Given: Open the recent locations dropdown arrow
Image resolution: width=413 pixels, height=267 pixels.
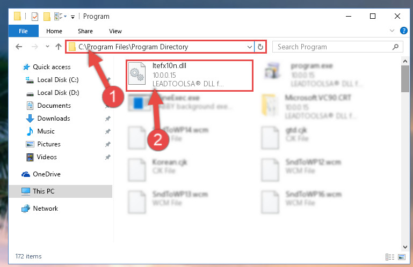Looking at the screenshot, I should coord(47,47).
